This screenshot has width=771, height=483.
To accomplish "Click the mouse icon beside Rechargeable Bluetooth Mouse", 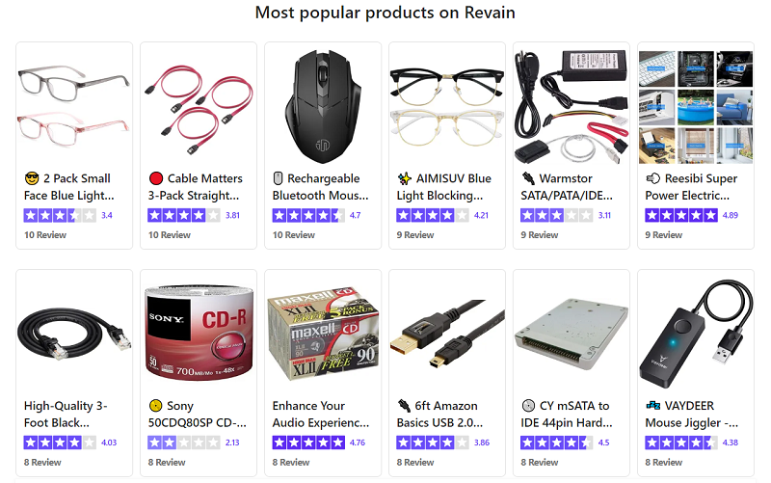I will point(278,178).
